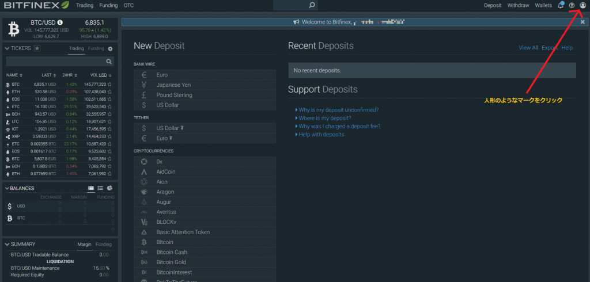
Task: Open Wallets in top navigation
Action: click(543, 5)
